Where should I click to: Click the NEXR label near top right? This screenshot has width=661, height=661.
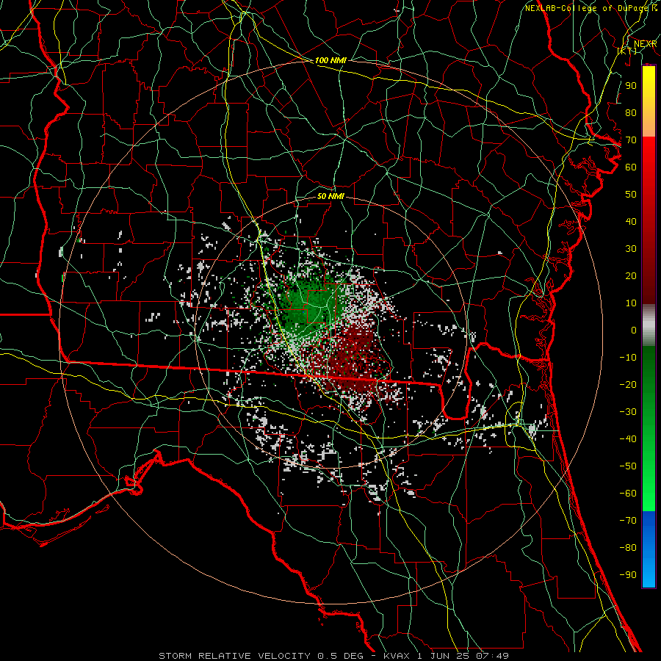click(x=646, y=44)
